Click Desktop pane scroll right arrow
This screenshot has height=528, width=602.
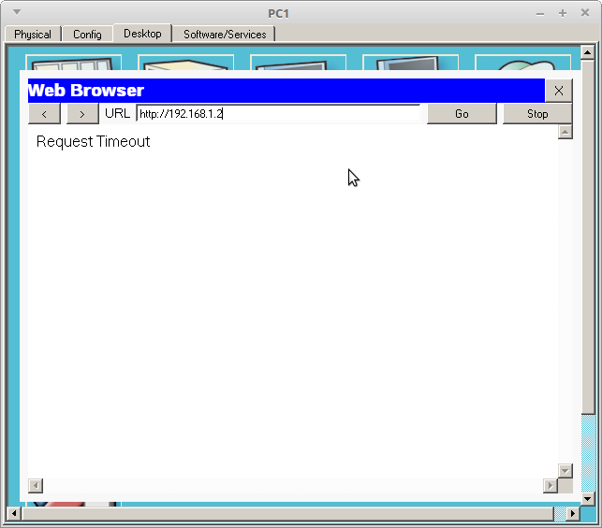tap(573, 513)
